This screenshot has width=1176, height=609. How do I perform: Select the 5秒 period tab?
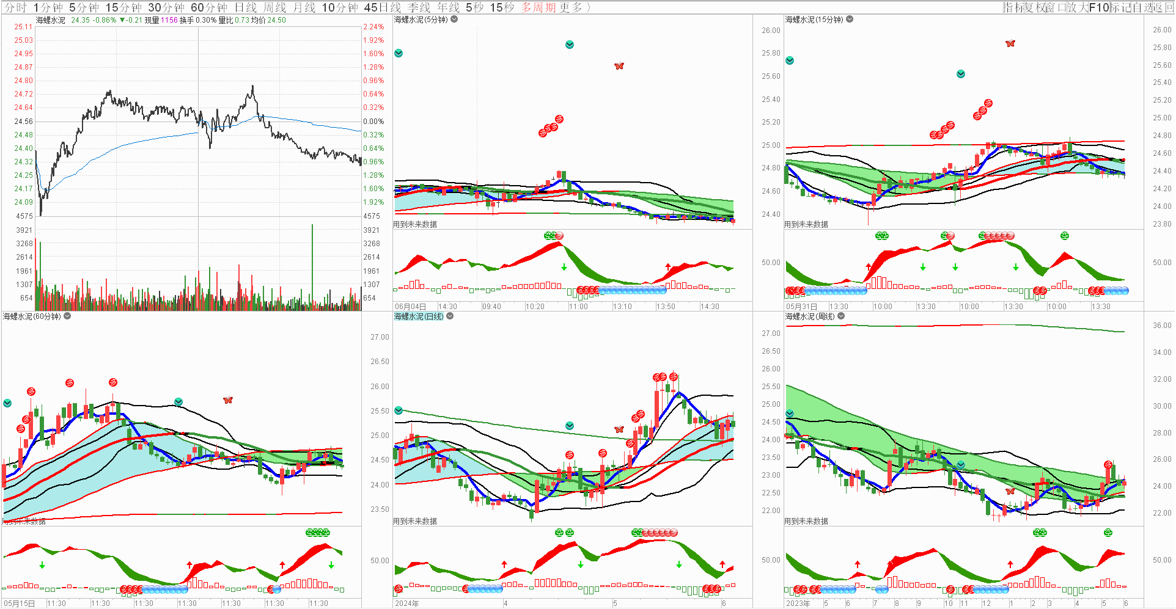475,7
